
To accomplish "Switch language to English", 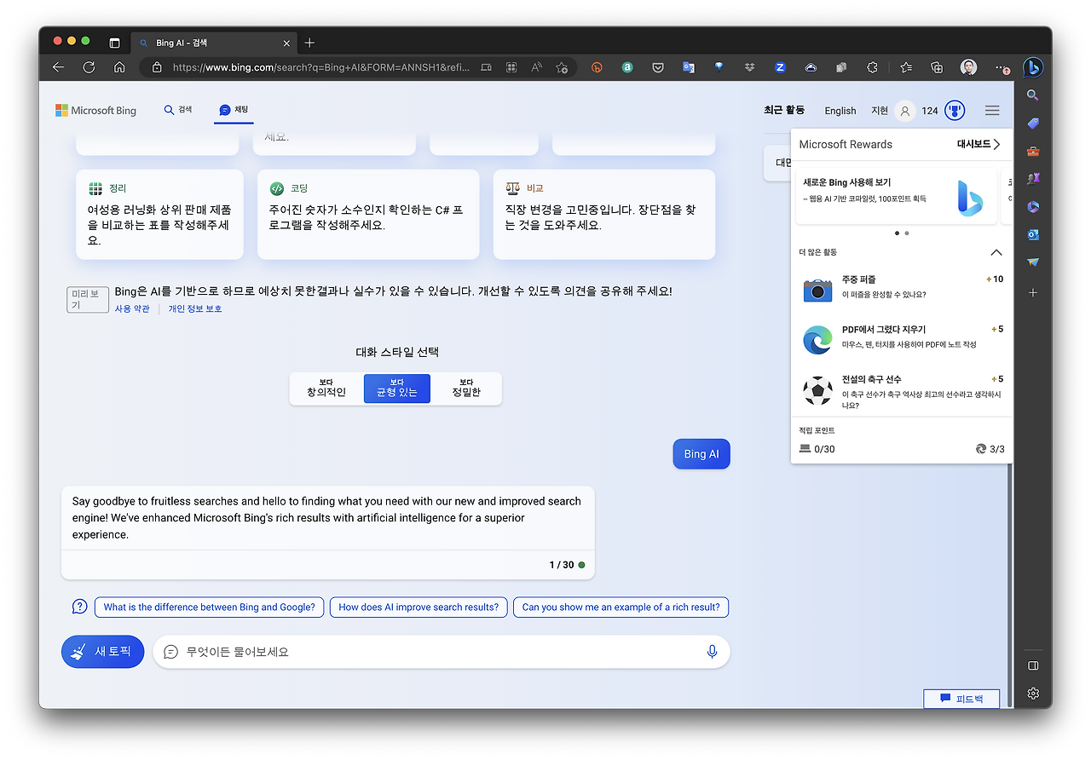I will coord(840,111).
